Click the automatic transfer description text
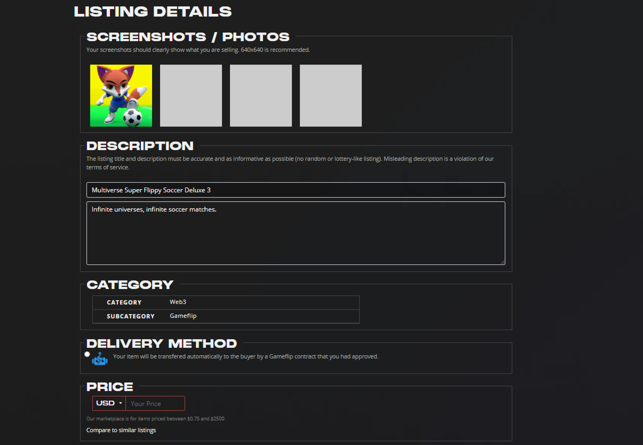 (x=246, y=356)
